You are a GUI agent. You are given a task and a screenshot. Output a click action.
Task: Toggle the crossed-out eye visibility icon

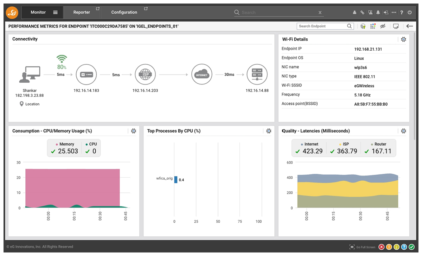[x=383, y=26]
